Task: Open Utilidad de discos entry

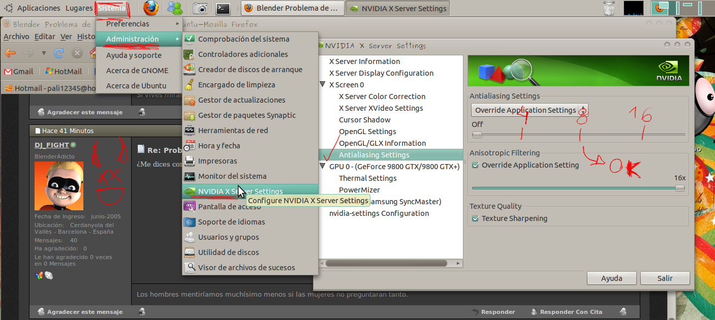Action: click(x=250, y=252)
